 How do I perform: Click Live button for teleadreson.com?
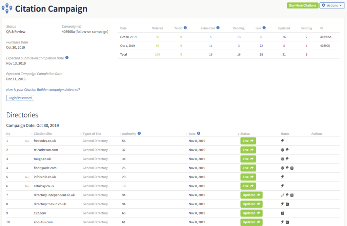(x=248, y=150)
